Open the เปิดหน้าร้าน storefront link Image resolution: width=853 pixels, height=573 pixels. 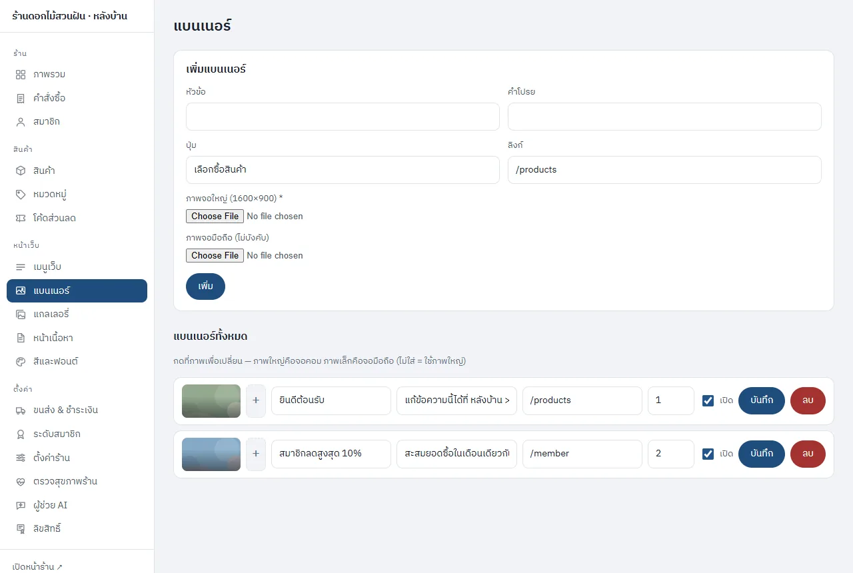coord(38,566)
